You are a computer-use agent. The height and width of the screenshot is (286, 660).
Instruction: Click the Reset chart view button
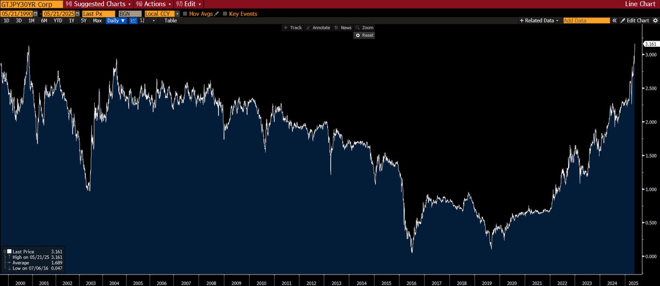click(x=364, y=35)
